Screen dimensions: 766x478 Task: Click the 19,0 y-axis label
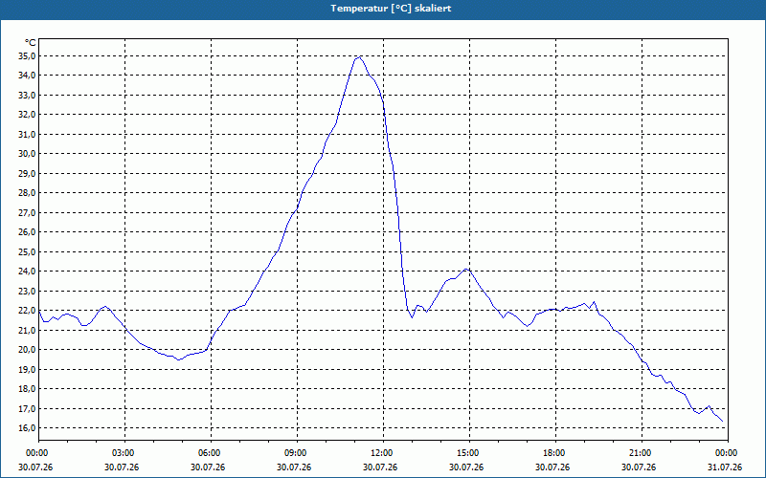(27, 370)
